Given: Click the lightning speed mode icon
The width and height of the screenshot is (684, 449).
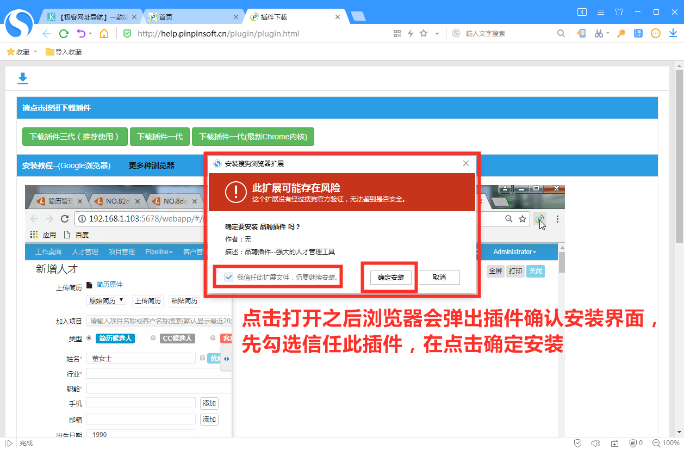Looking at the screenshot, I should coord(411,34).
